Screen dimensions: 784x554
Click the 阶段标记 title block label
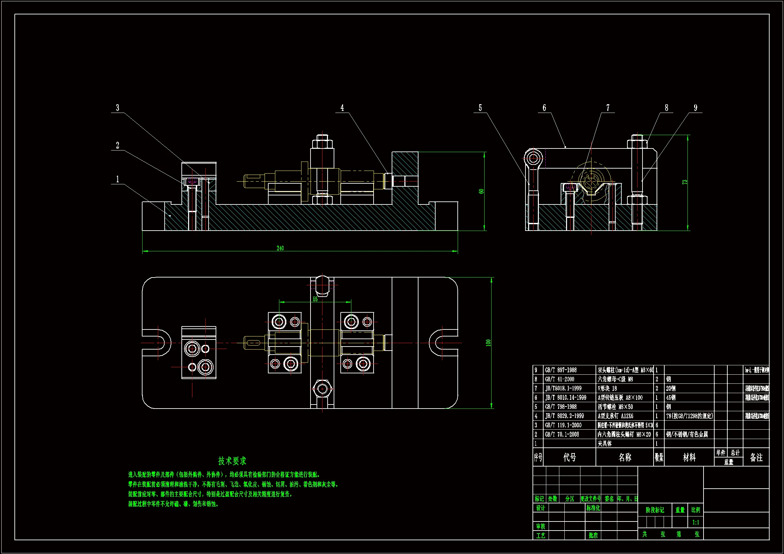(655, 510)
